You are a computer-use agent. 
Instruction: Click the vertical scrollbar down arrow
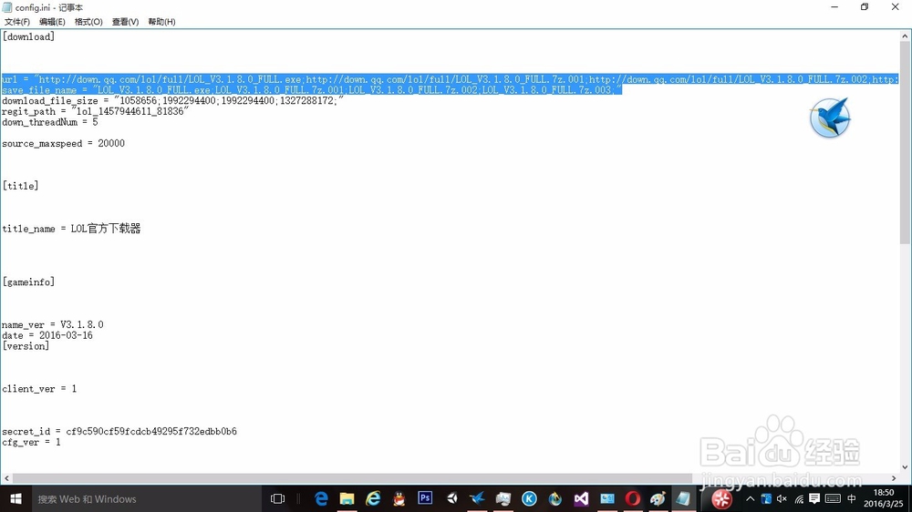click(905, 466)
